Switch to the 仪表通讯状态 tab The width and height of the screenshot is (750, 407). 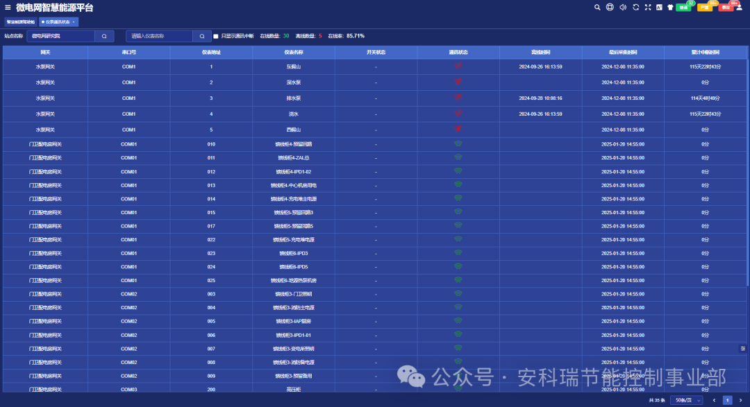tap(58, 22)
